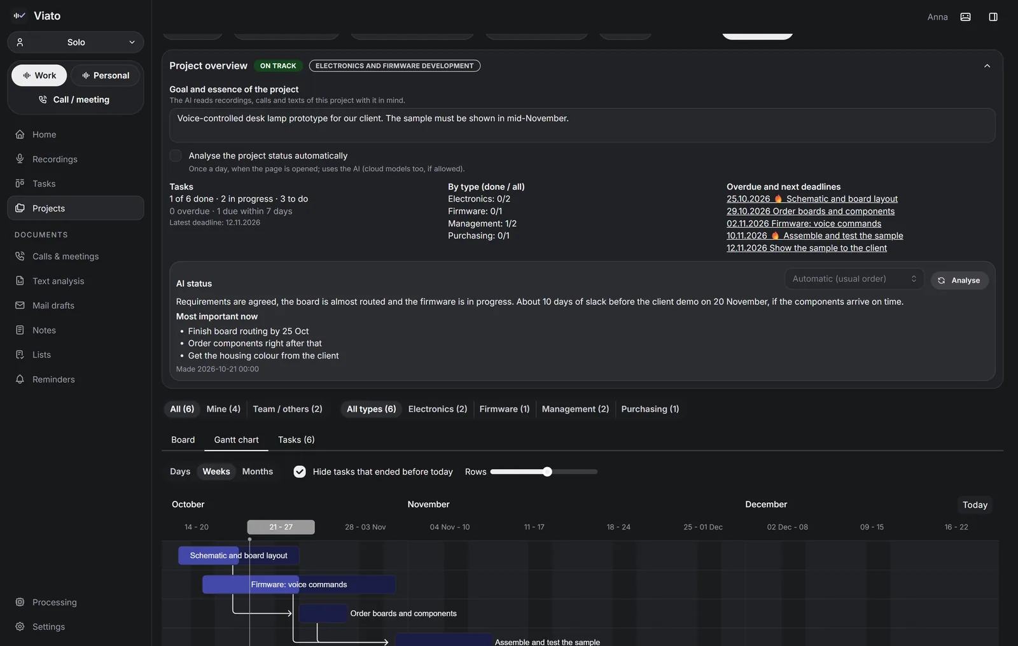Enable automatic project status analysis

pos(176,156)
